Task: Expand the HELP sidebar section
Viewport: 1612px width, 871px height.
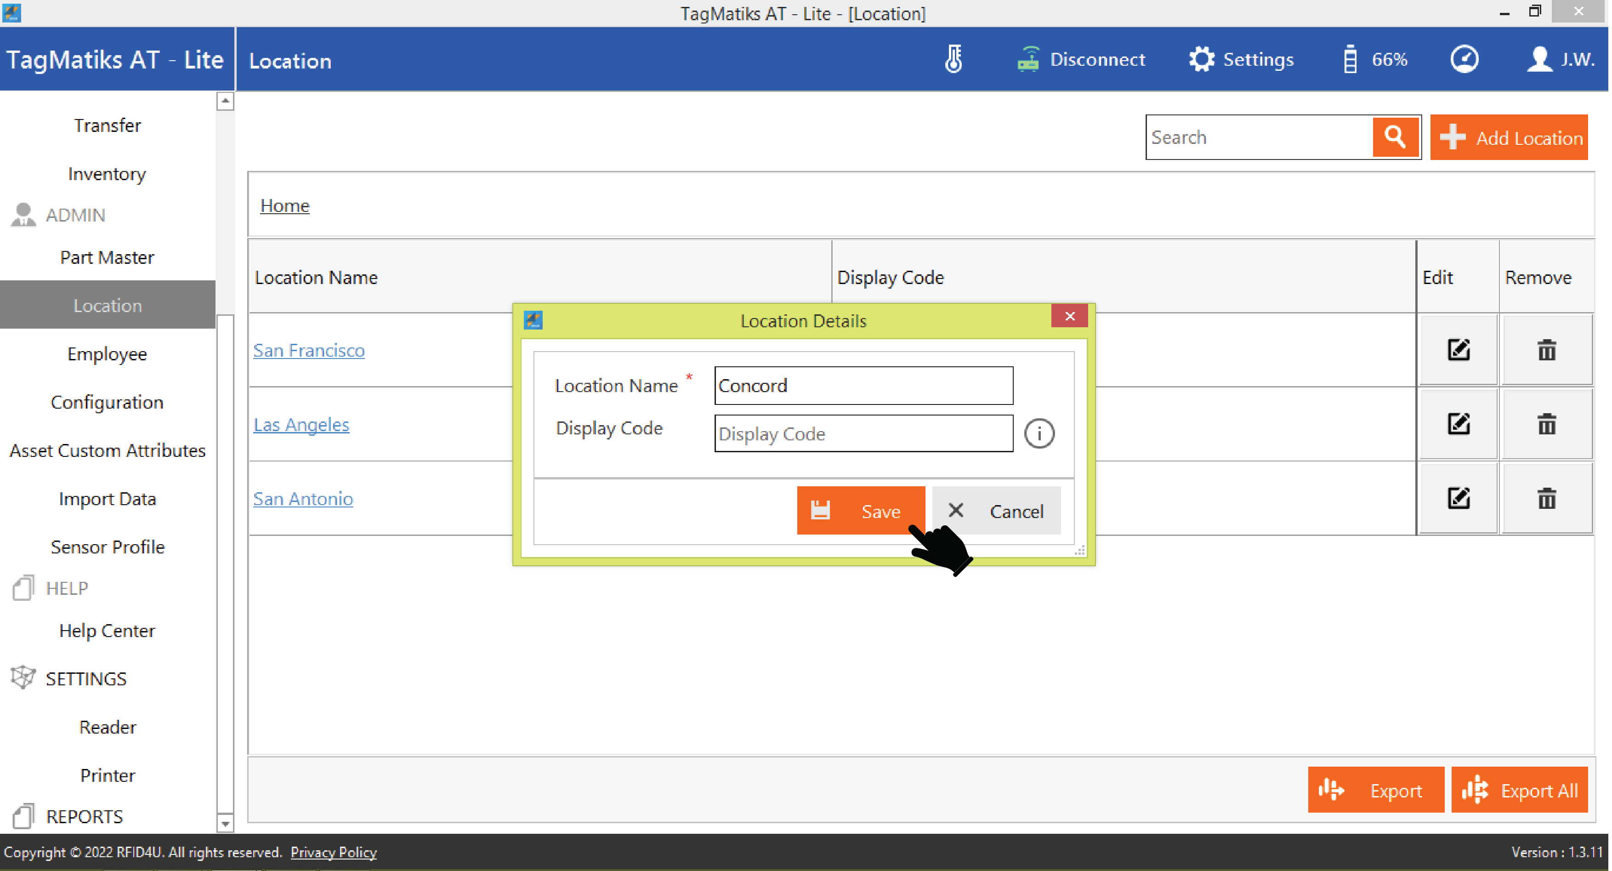Action: click(66, 588)
